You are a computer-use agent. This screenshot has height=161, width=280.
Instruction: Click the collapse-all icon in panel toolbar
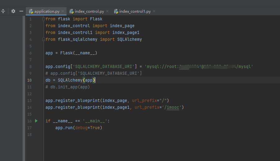(3, 11)
